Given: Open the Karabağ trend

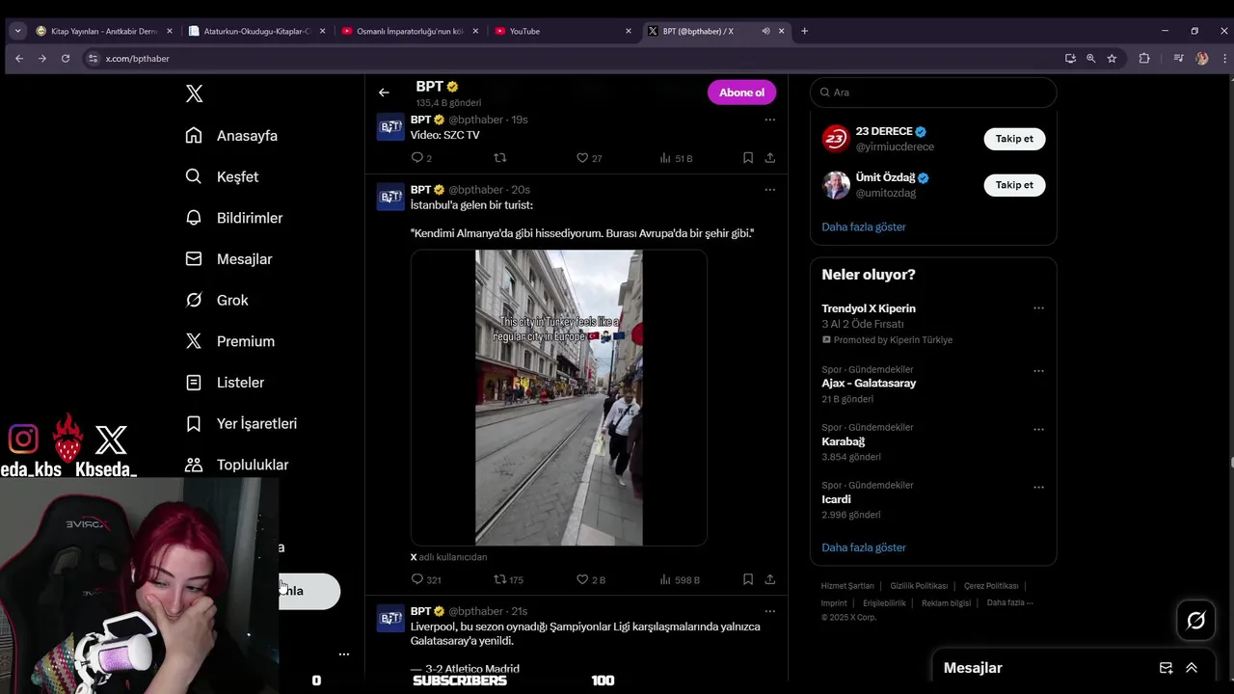Looking at the screenshot, I should point(844,441).
